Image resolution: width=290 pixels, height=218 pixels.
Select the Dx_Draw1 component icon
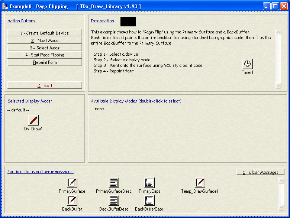(33, 120)
